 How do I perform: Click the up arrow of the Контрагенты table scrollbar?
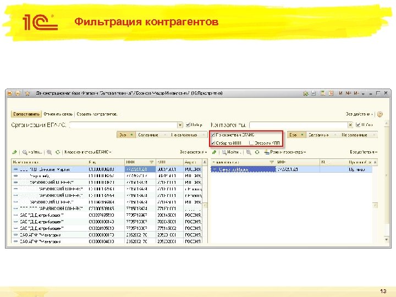[375, 162]
